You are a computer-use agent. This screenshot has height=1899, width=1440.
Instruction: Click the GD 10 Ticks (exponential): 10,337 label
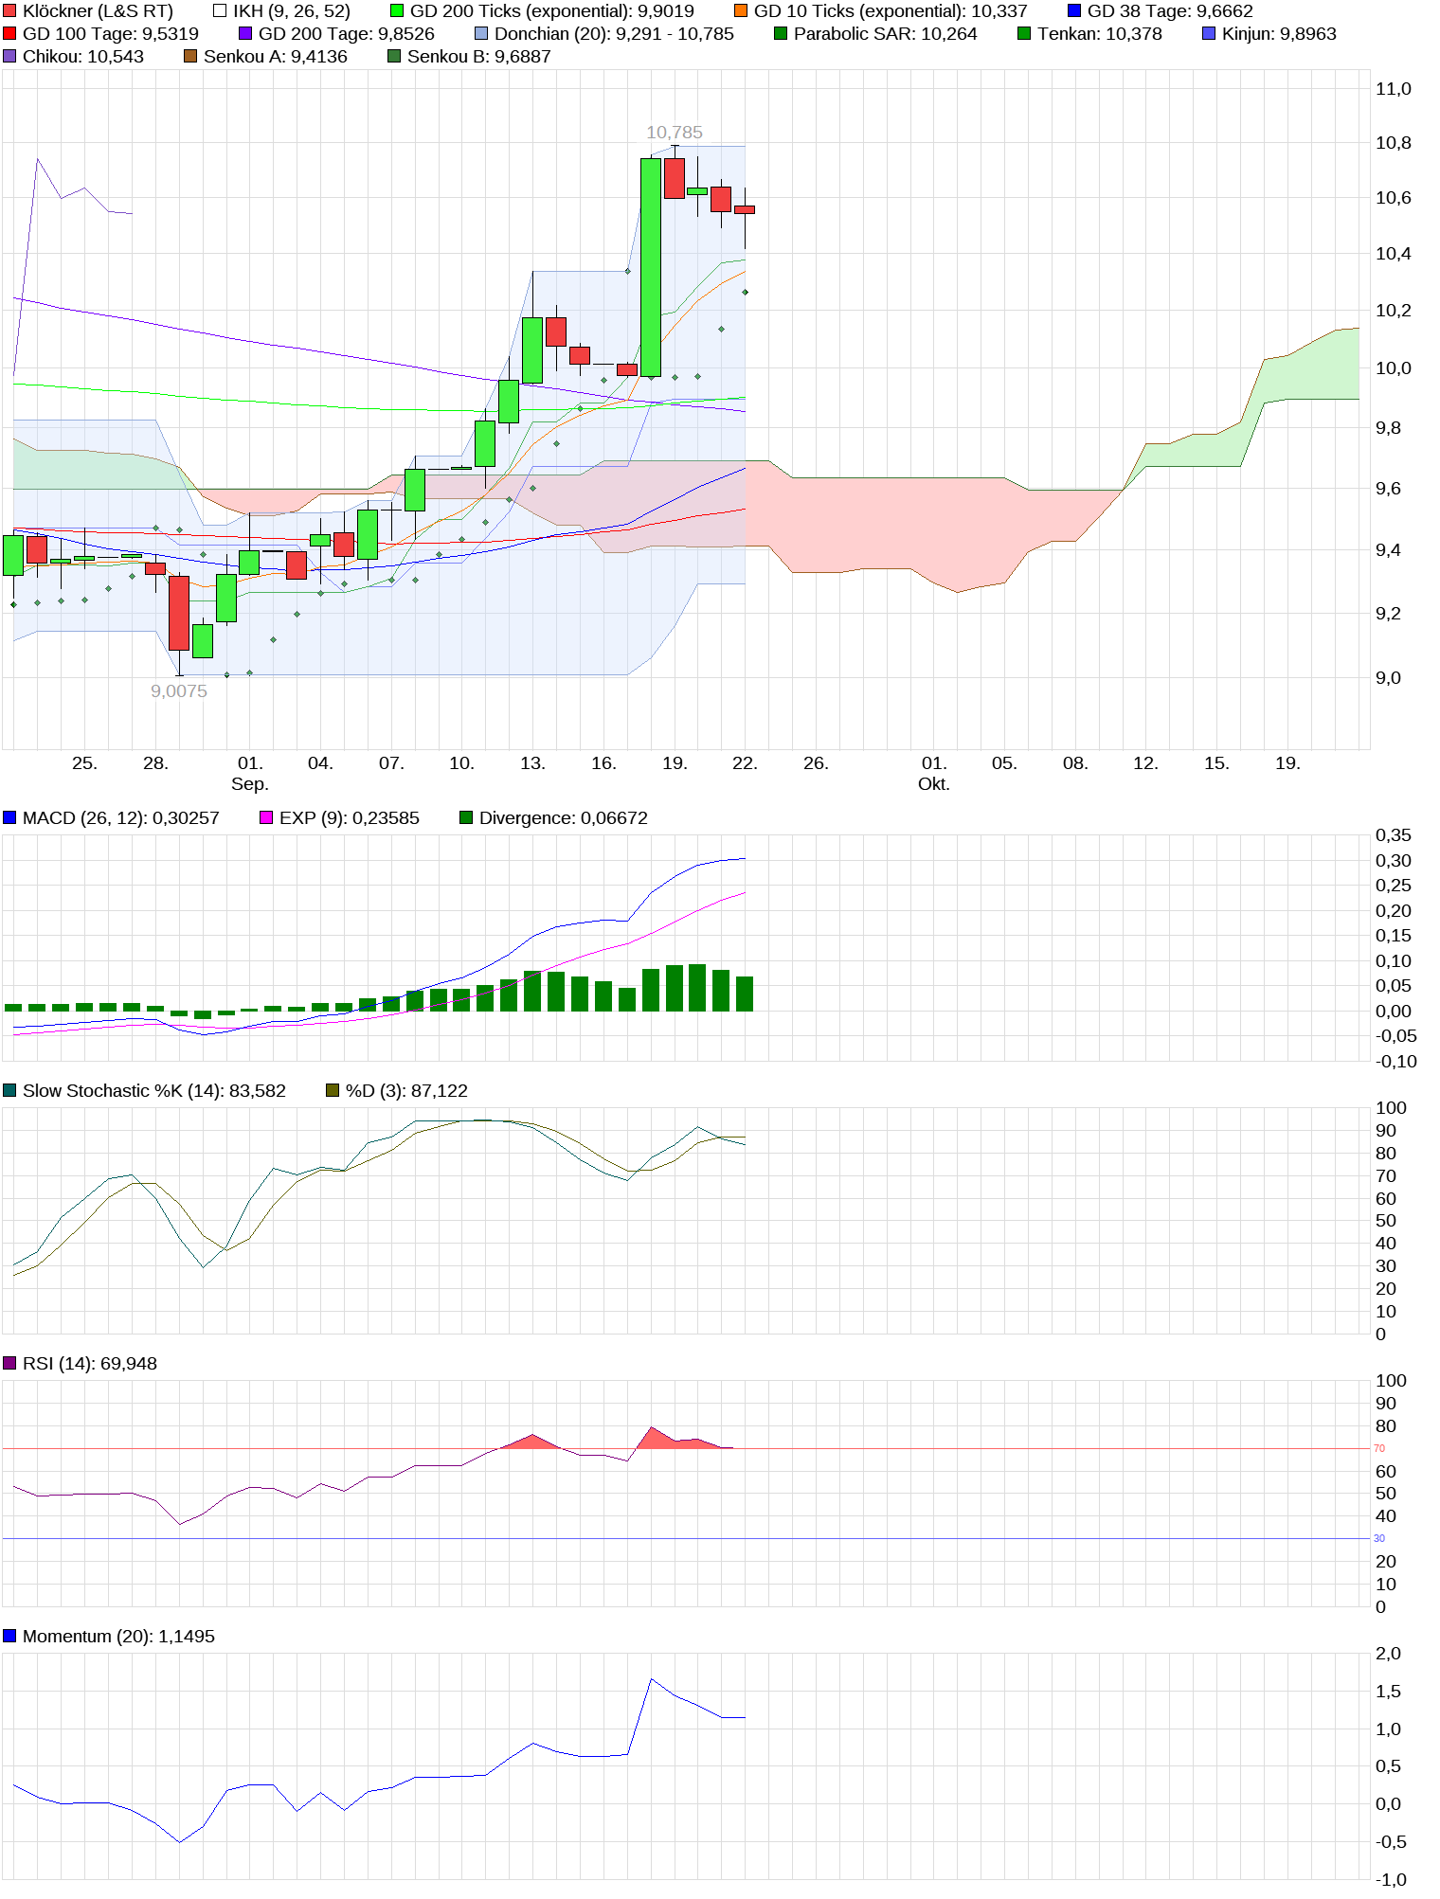[891, 11]
